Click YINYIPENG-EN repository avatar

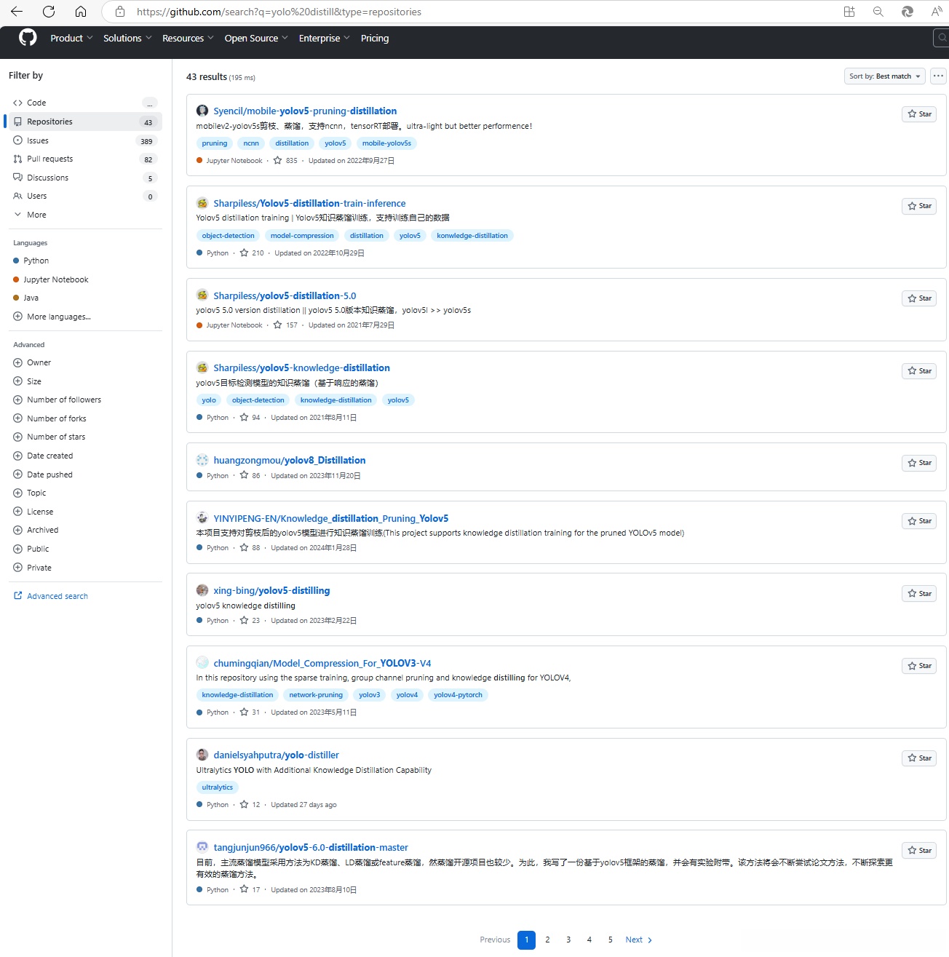pyautogui.click(x=202, y=518)
